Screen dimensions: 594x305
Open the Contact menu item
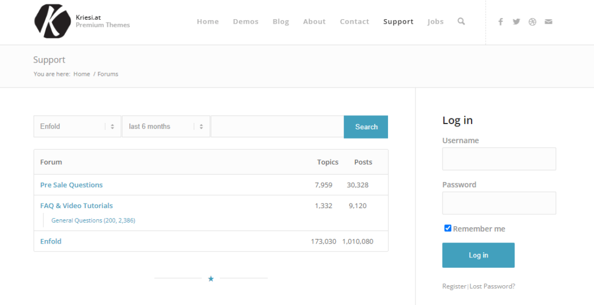pos(354,21)
